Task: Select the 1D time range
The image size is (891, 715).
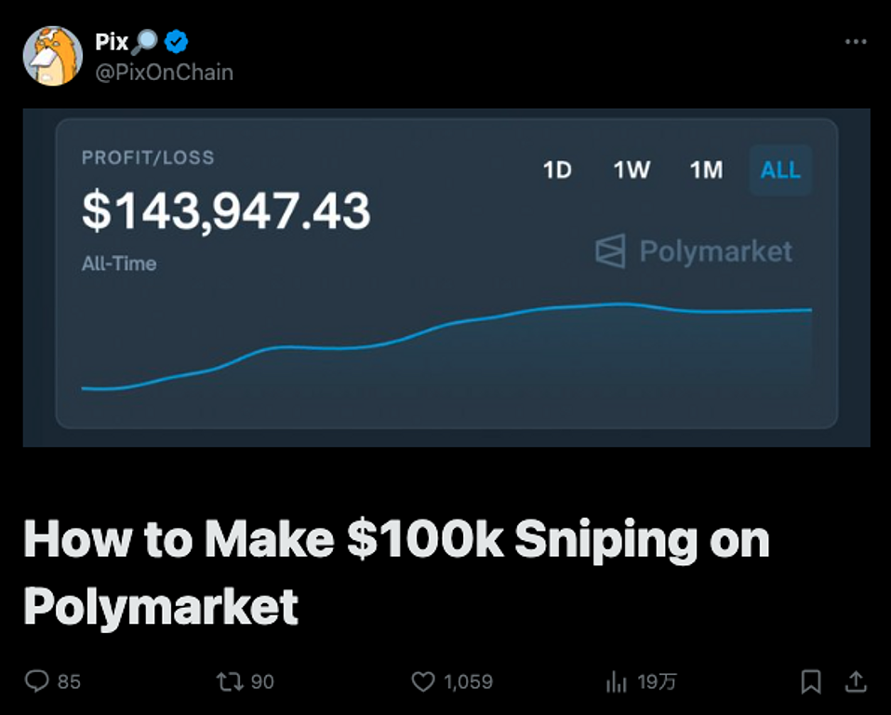Action: pos(556,170)
